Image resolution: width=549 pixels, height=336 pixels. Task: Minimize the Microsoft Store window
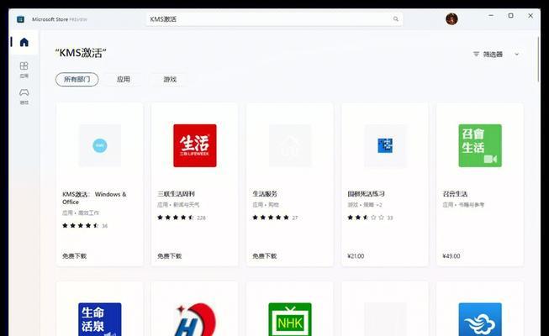click(x=491, y=16)
